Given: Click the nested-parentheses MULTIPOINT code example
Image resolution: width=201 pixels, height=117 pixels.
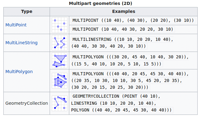Looking at the screenshot, I should [x=133, y=20].
